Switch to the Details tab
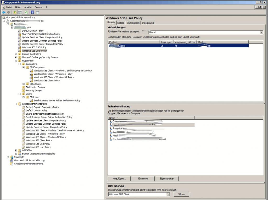The height and width of the screenshot is (200, 268). [121, 23]
